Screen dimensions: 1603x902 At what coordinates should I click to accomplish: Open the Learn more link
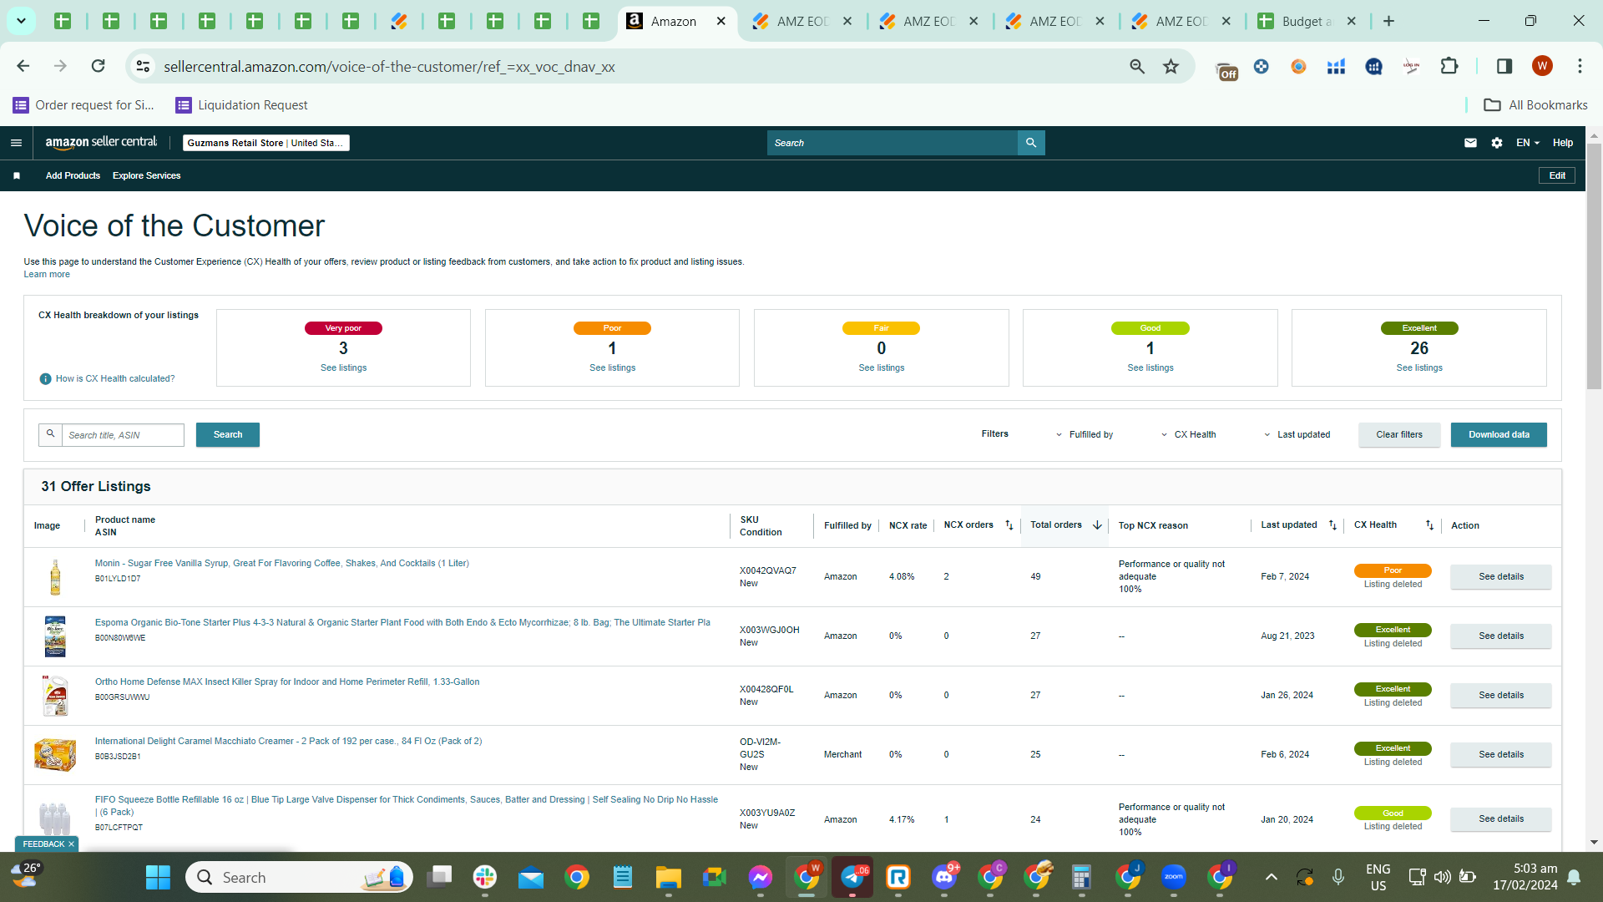47,274
